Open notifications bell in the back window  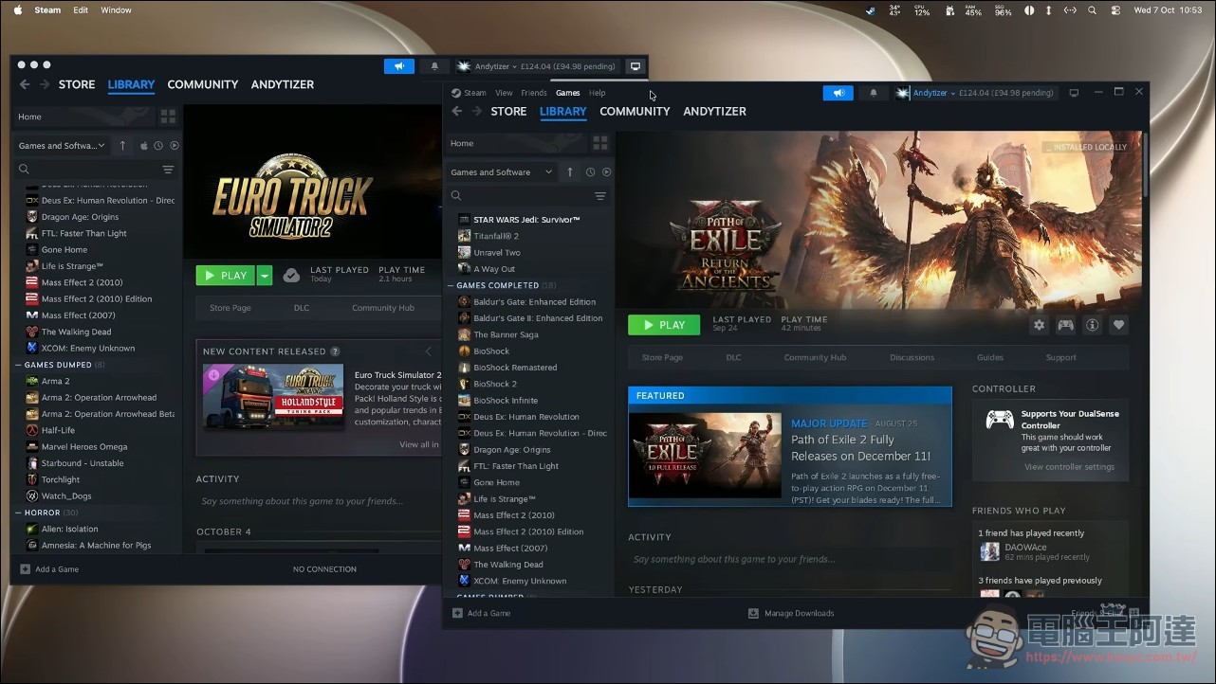434,66
